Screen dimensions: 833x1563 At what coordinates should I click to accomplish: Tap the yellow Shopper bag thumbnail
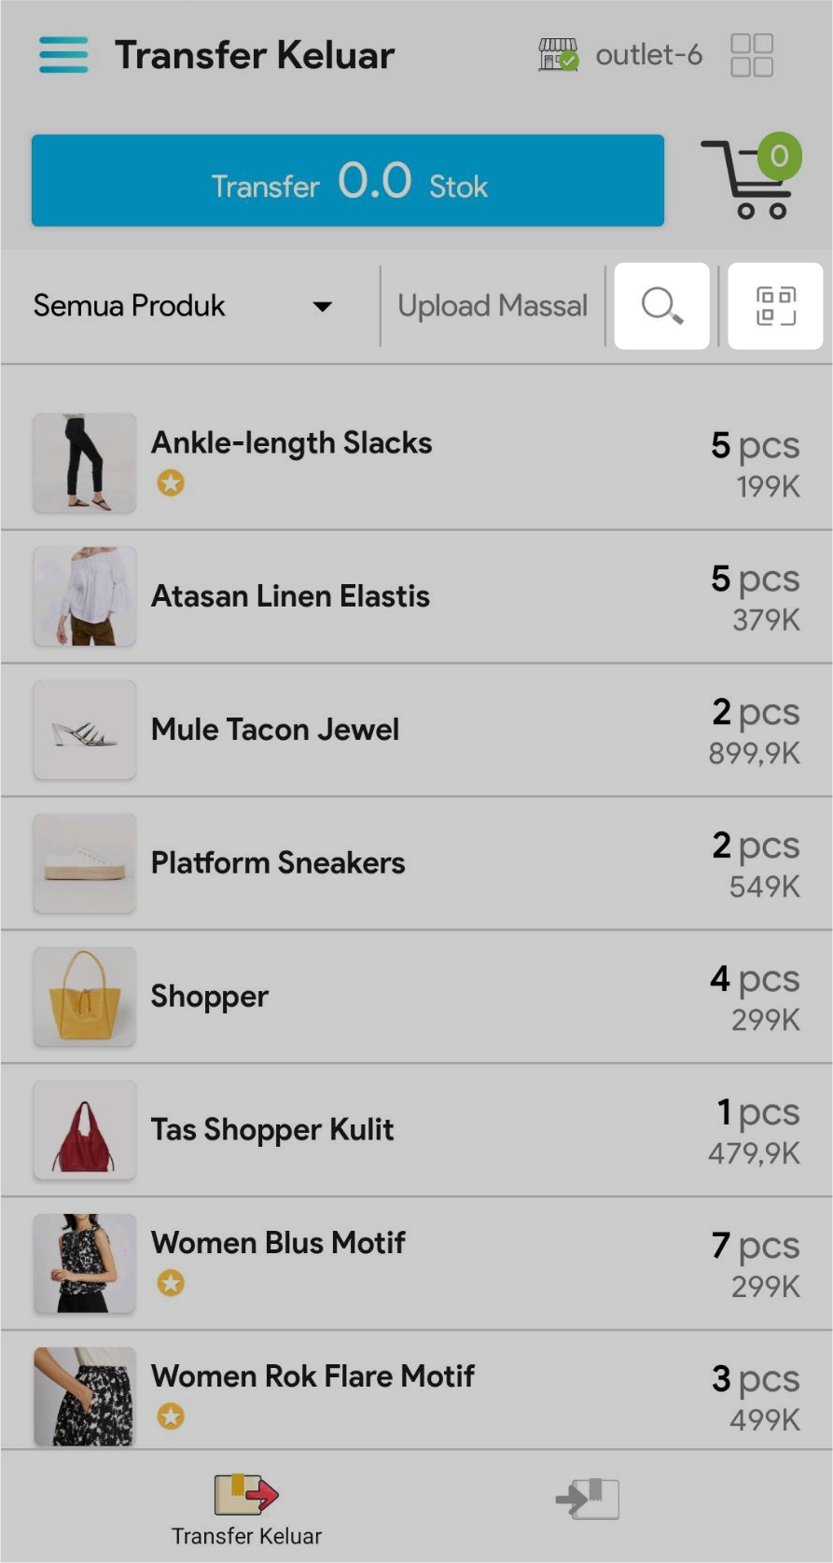85,997
